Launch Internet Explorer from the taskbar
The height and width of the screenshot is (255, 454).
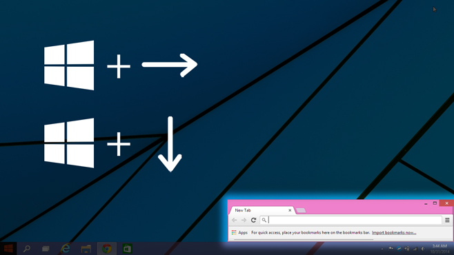pos(66,248)
